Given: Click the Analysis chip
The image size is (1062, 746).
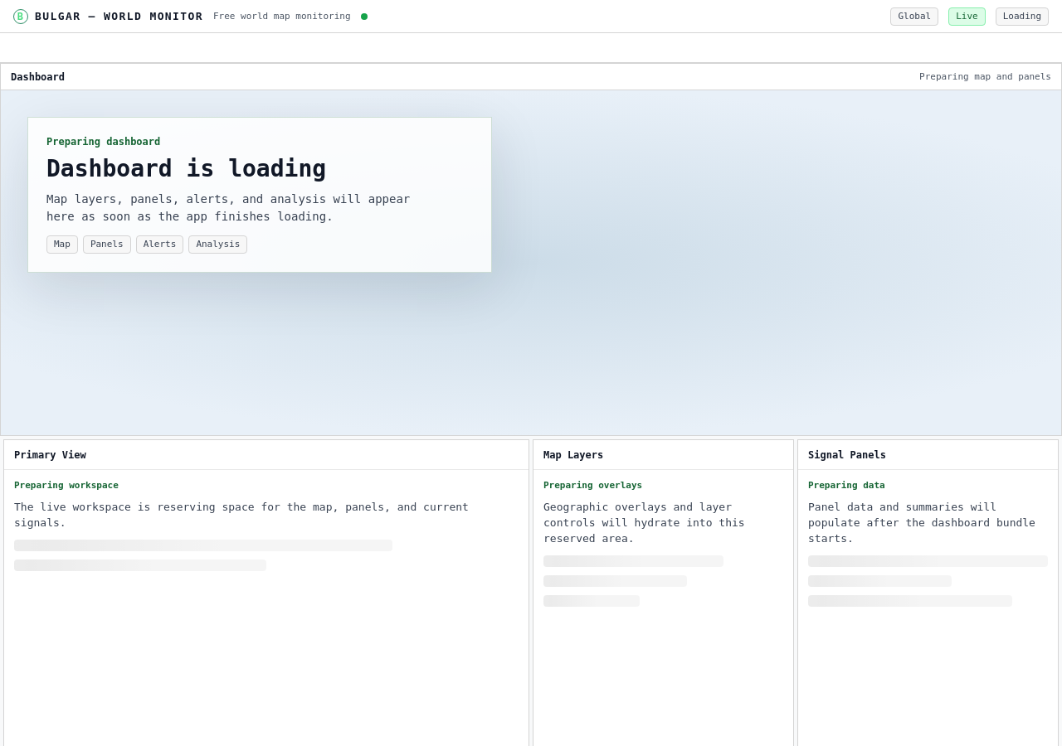Looking at the screenshot, I should point(217,245).
